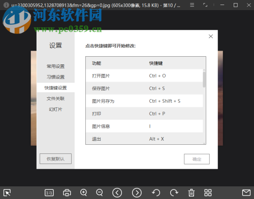
Task: Open 常用设置 settings tab
Action: [55, 66]
